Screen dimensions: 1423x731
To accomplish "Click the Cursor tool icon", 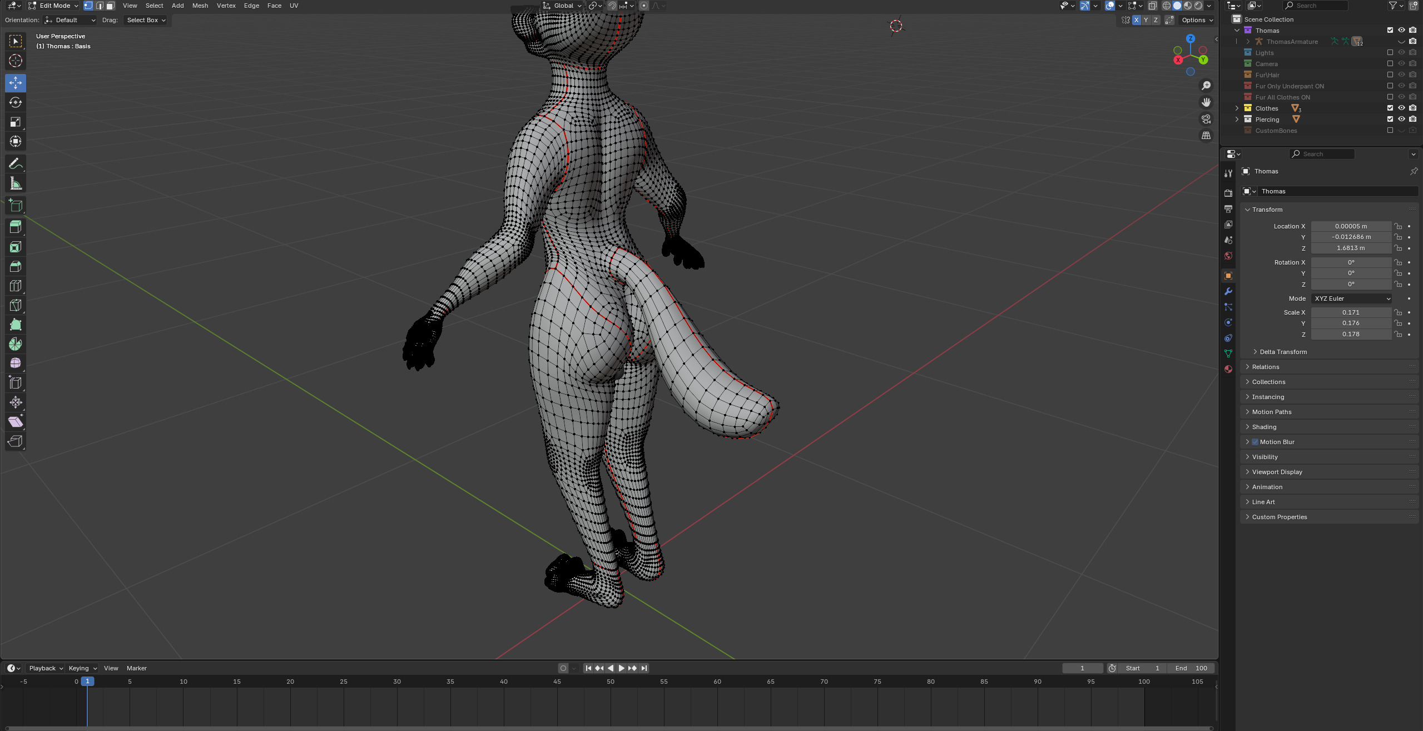I will click(16, 61).
